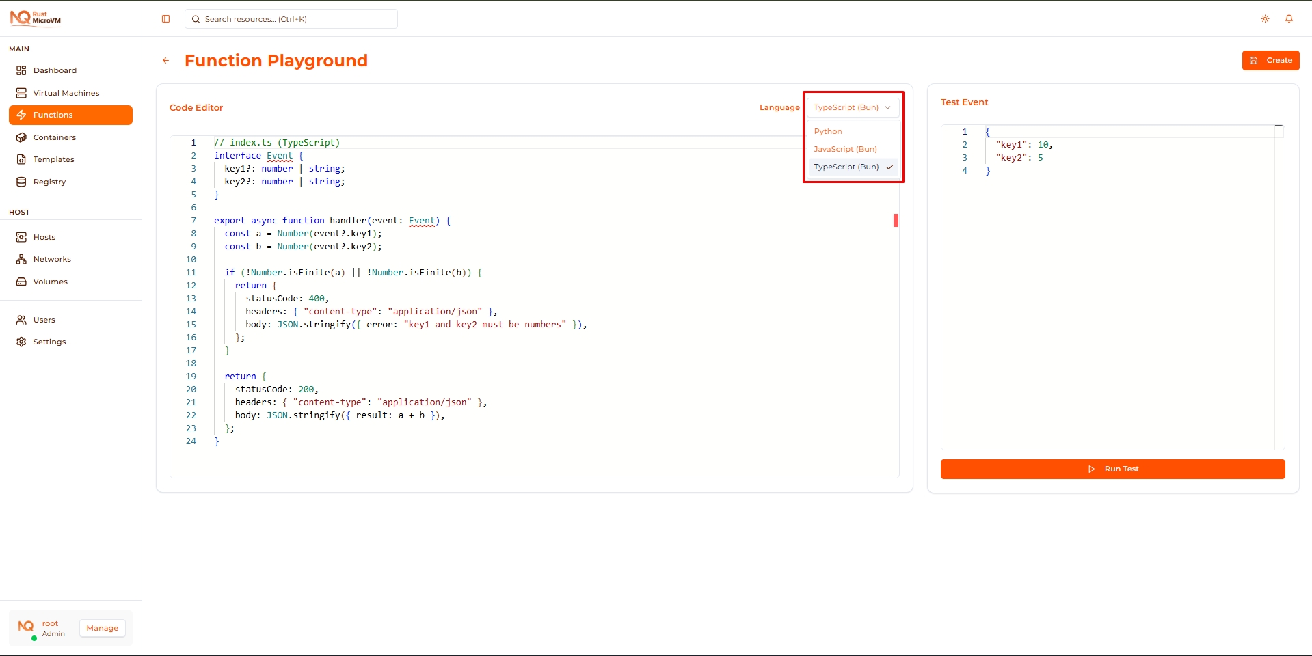Confirm TypeScript (Bun) as selected language
The image size is (1312, 656).
pos(848,167)
